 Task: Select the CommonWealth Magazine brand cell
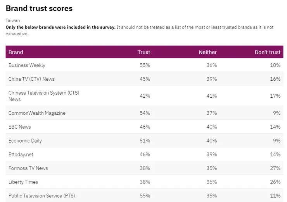pos(37,113)
